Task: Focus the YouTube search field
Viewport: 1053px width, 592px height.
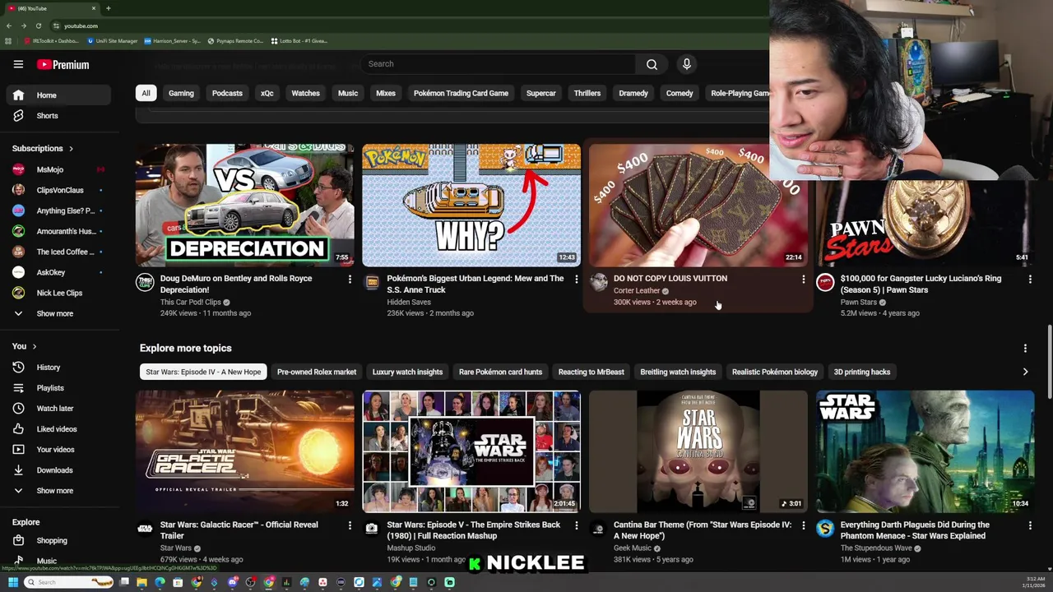Action: point(498,64)
